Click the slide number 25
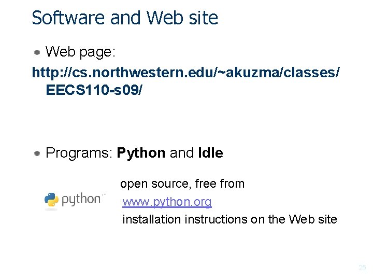The height and width of the screenshot is (280, 373). (x=362, y=268)
